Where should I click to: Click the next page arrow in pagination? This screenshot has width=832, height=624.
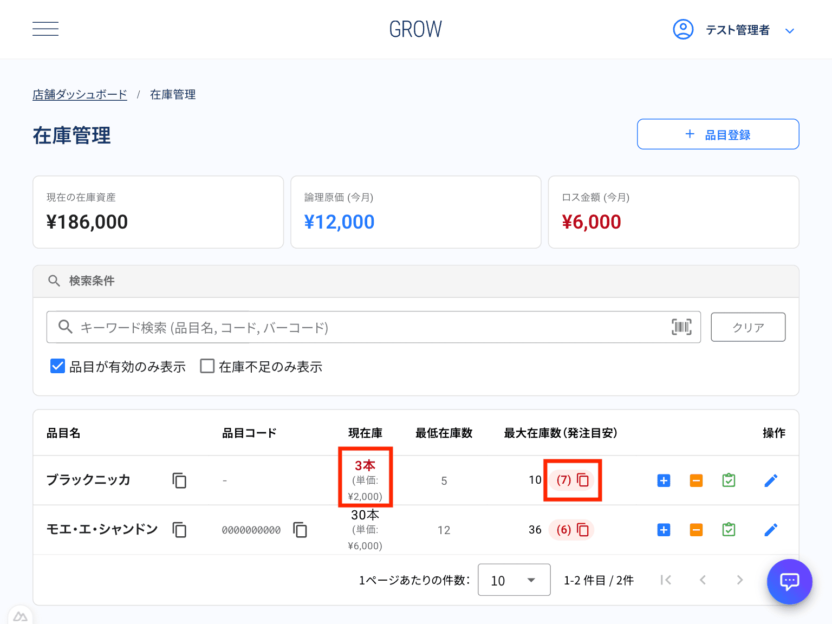coord(739,580)
